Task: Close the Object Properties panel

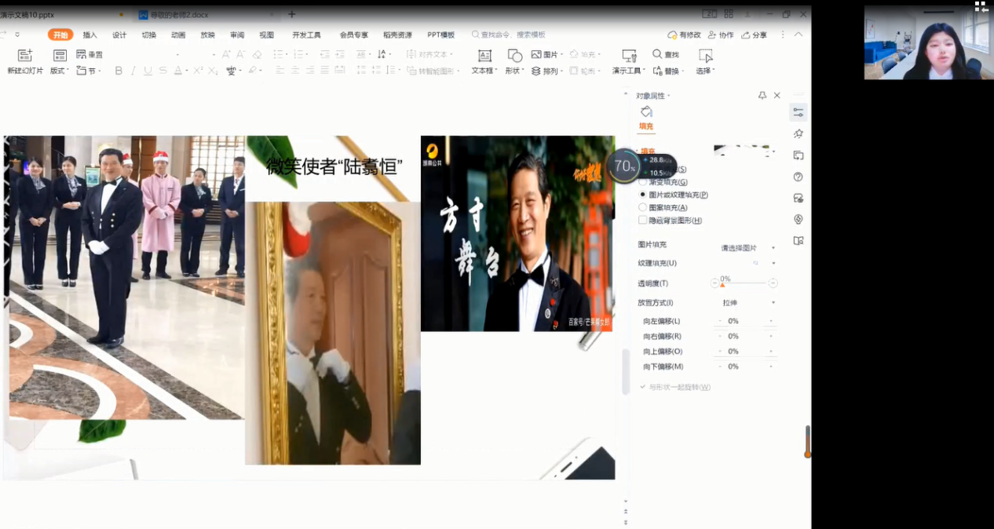Action: click(777, 95)
